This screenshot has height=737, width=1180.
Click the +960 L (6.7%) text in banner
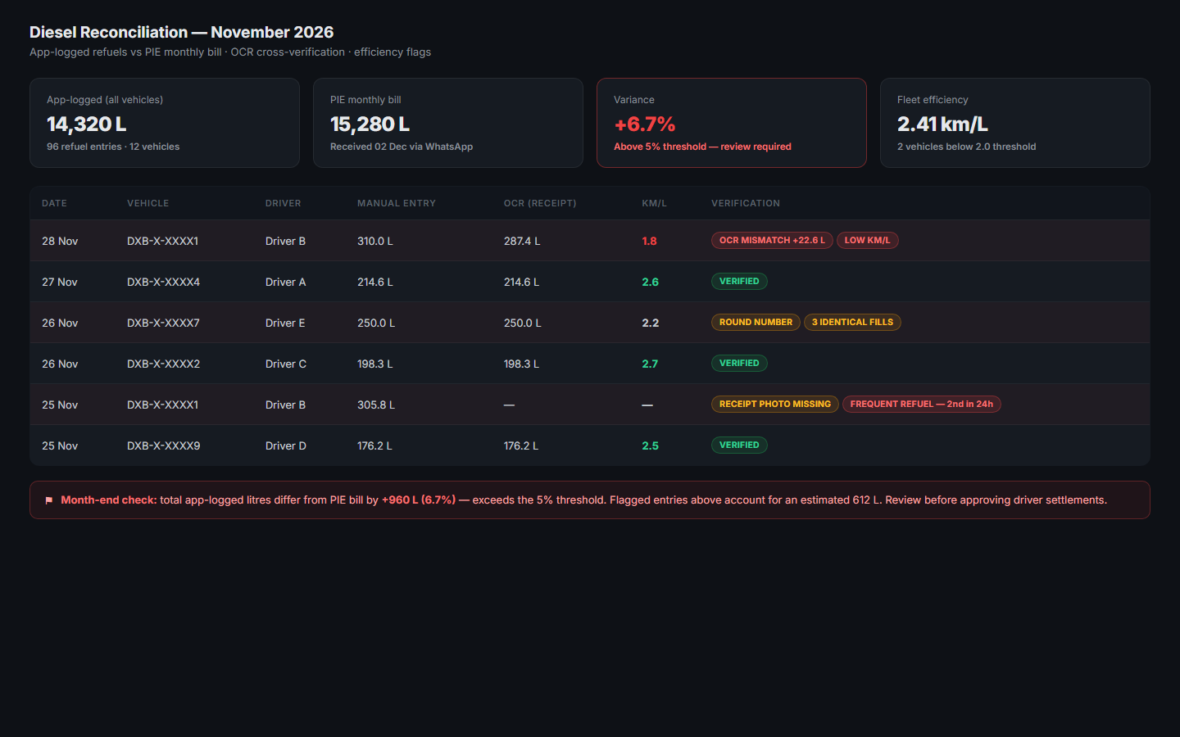coord(419,500)
